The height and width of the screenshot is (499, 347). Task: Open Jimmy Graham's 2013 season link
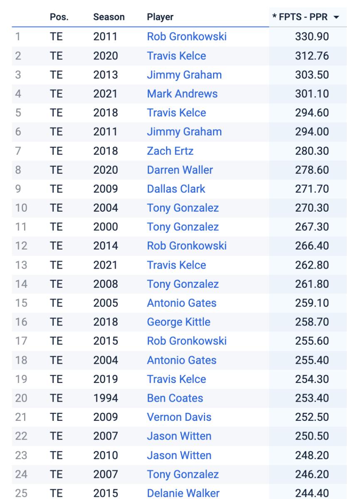coord(184,75)
